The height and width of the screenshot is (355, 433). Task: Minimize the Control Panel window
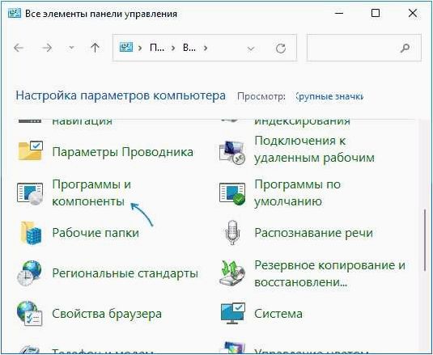click(339, 13)
